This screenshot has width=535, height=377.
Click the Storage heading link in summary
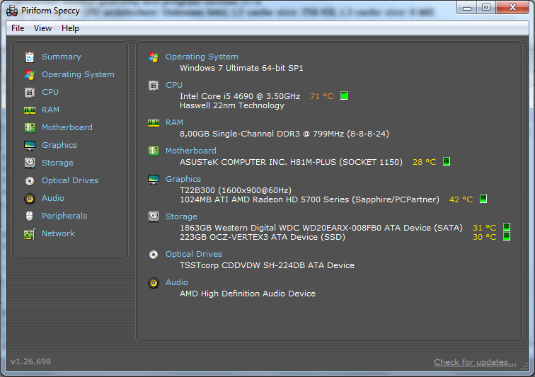181,217
